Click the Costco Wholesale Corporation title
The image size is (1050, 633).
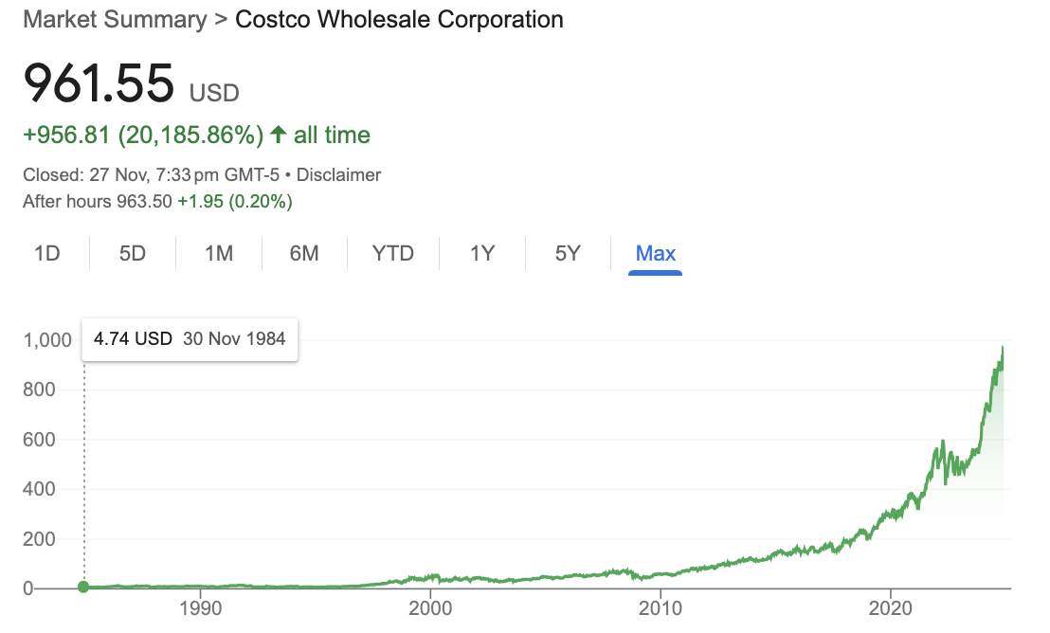[399, 19]
